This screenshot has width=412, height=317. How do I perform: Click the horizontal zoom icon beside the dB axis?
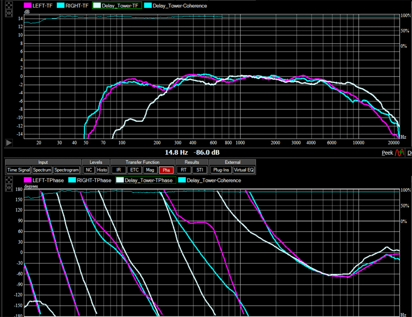[9, 13]
